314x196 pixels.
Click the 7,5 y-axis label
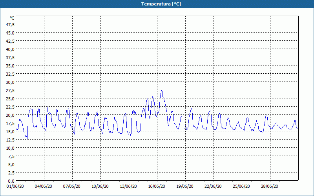pyautogui.click(x=11, y=156)
